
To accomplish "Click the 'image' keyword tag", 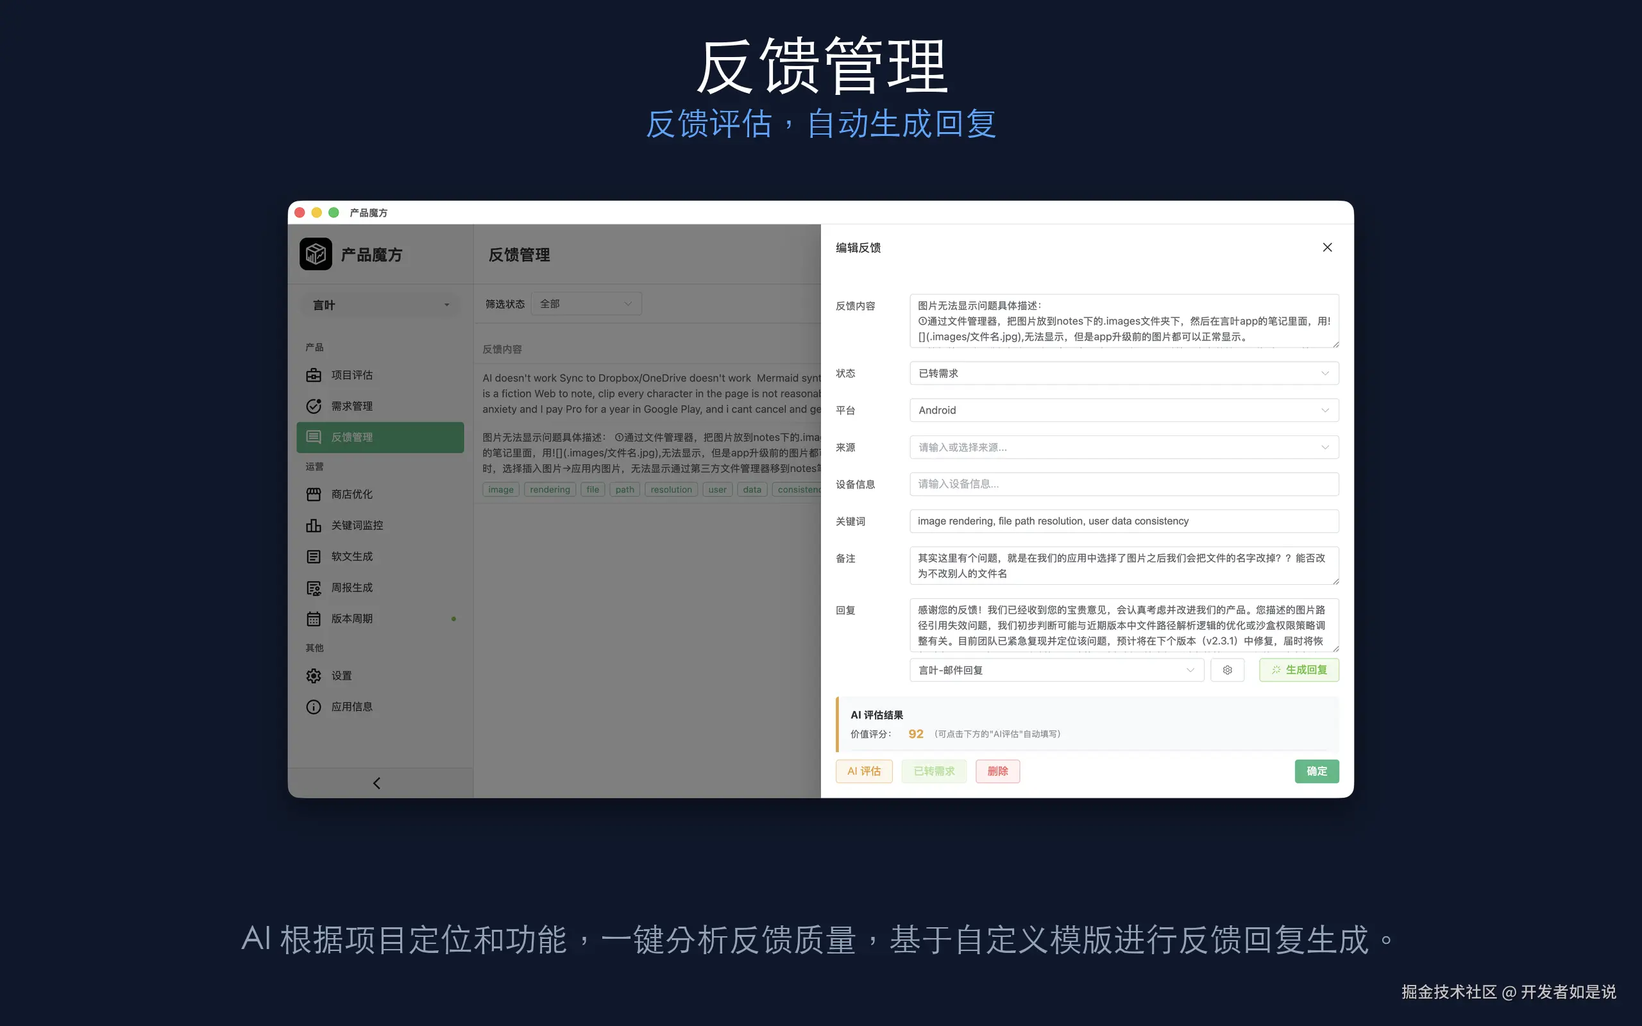I will coord(501,490).
